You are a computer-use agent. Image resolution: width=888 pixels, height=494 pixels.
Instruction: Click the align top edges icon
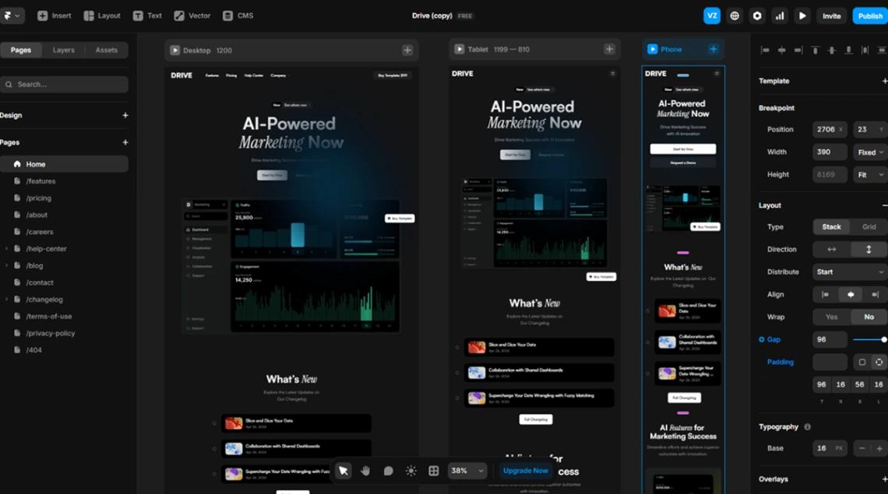click(815, 51)
